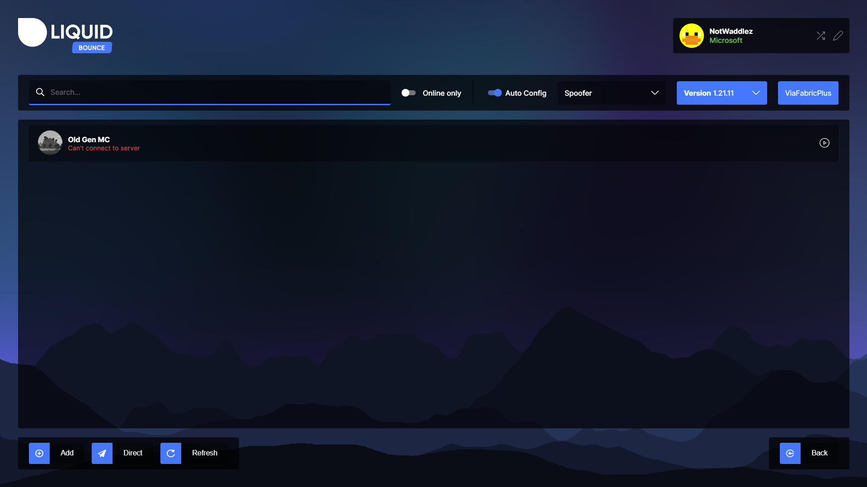The height and width of the screenshot is (487, 867).
Task: Click the plus icon on the Add button
Action: 39,453
